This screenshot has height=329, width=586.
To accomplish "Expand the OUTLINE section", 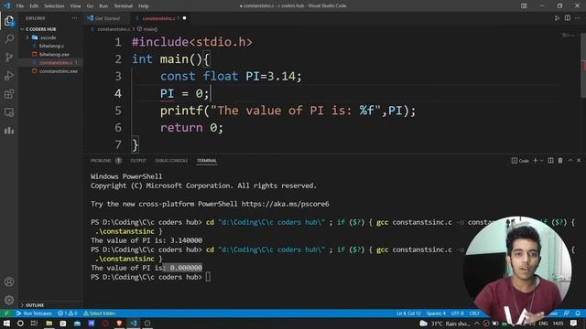I will pos(35,305).
